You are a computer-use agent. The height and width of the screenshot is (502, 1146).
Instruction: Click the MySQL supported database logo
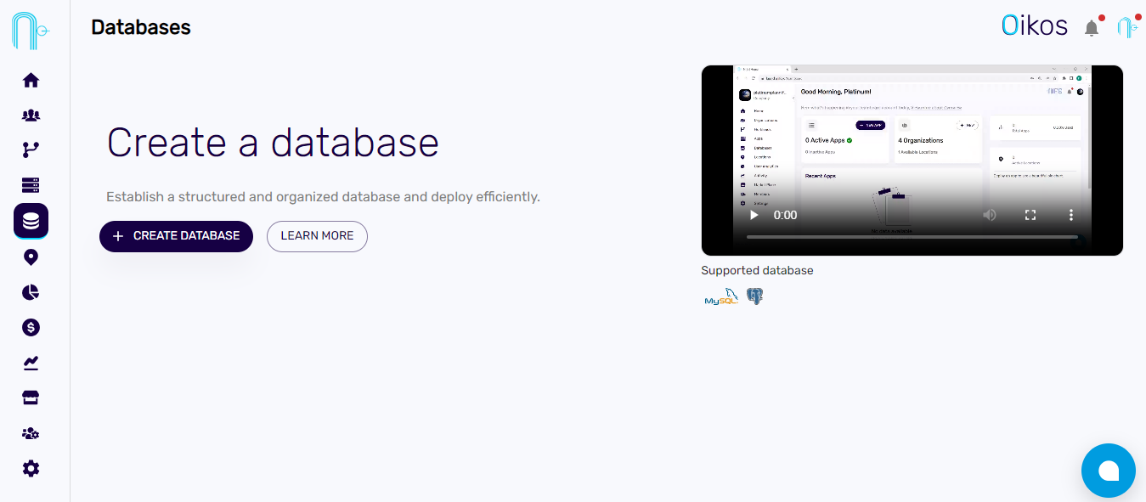tap(720, 297)
